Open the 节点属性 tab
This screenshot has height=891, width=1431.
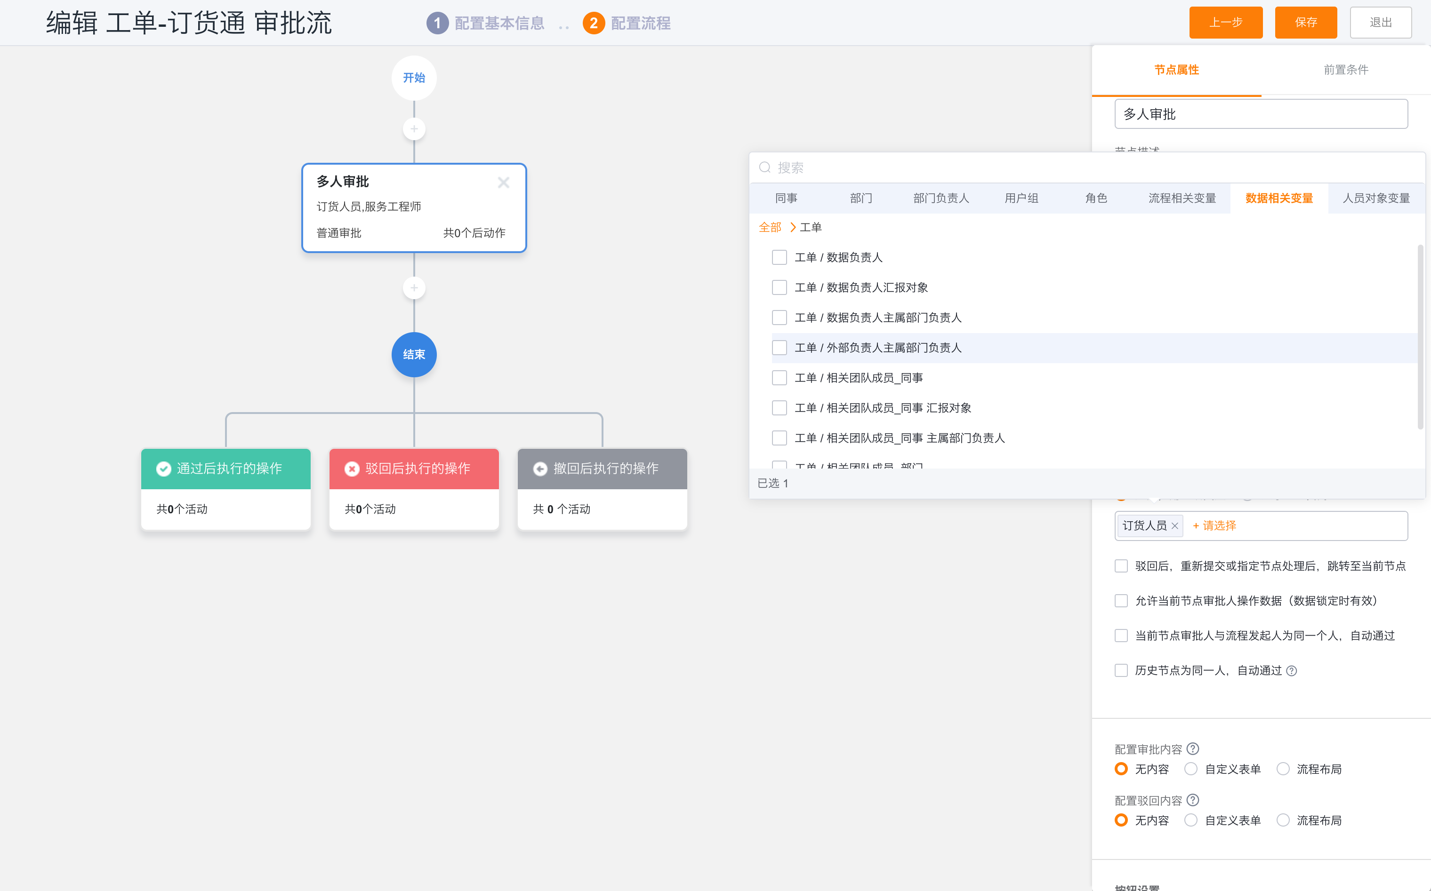(1176, 70)
